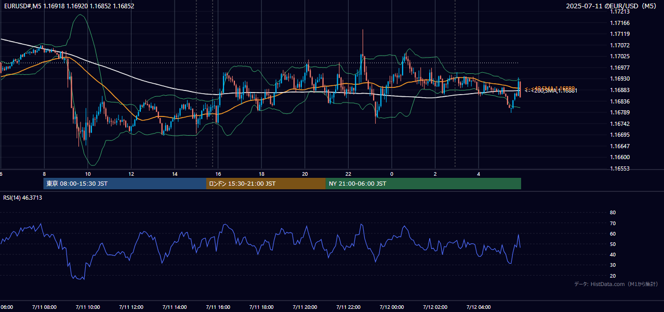Click price axis label 1.17166

pos(620,23)
